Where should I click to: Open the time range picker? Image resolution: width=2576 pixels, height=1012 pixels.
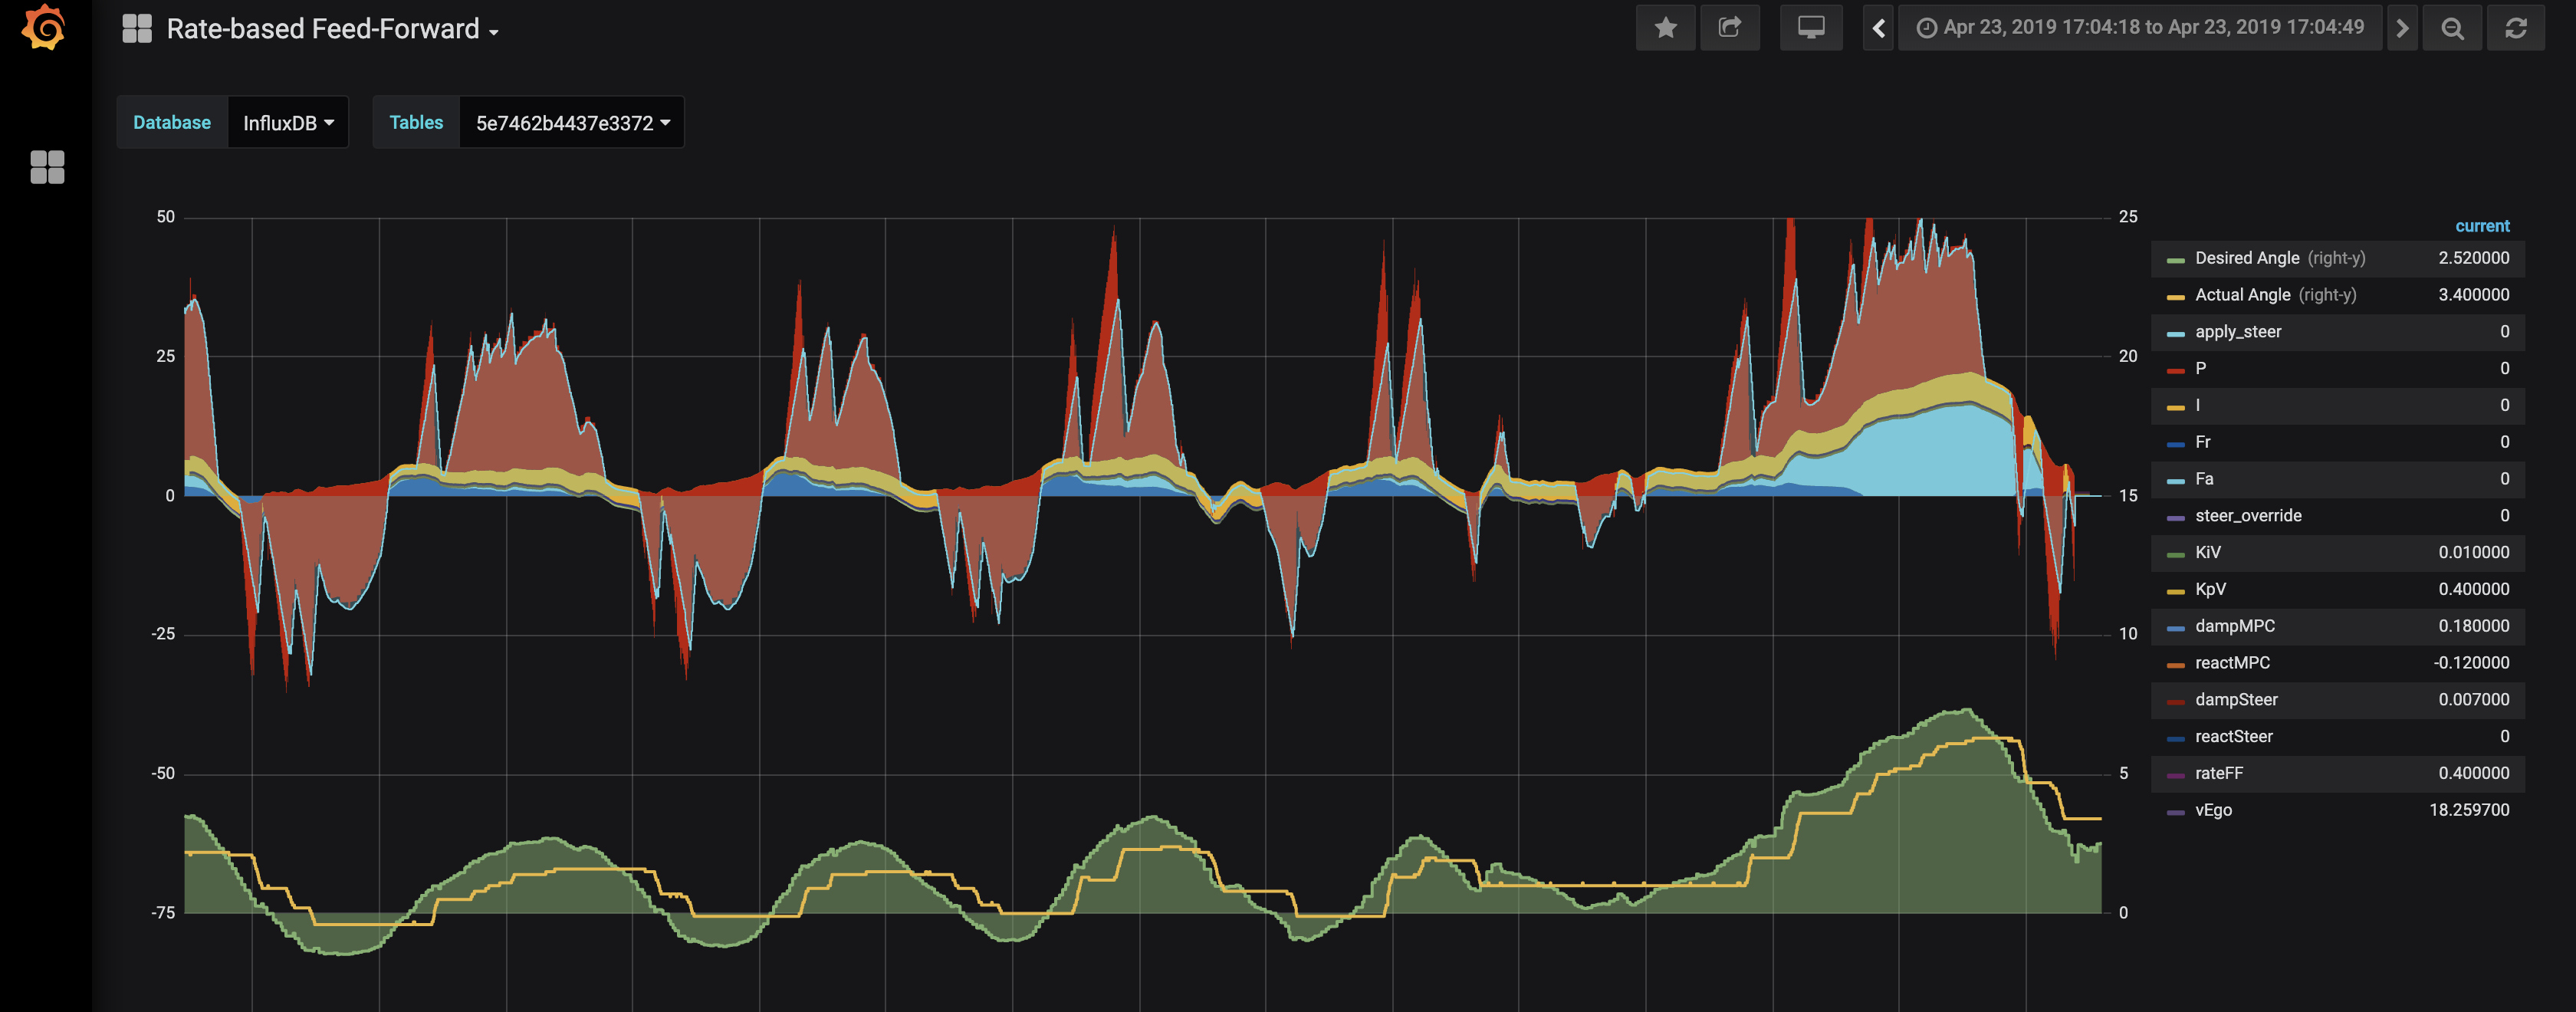point(2139,28)
